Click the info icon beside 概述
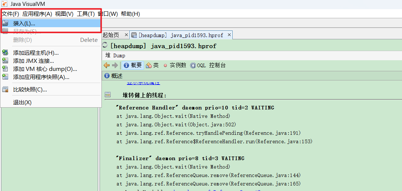This screenshot has width=402, height=191. tap(107, 76)
